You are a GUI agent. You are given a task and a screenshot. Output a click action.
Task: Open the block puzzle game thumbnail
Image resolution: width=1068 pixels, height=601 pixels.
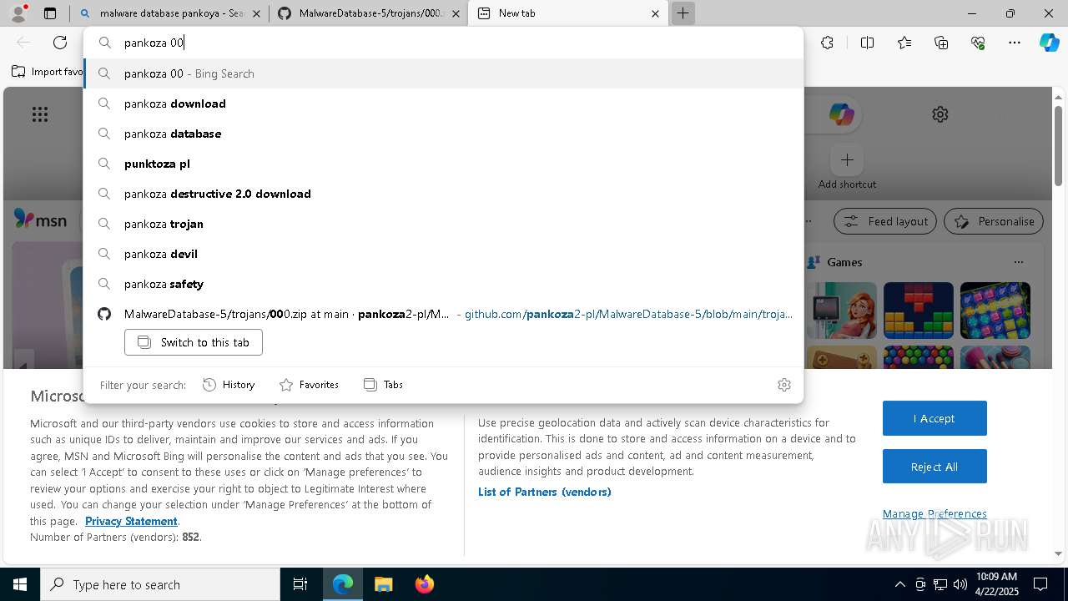[x=918, y=311]
